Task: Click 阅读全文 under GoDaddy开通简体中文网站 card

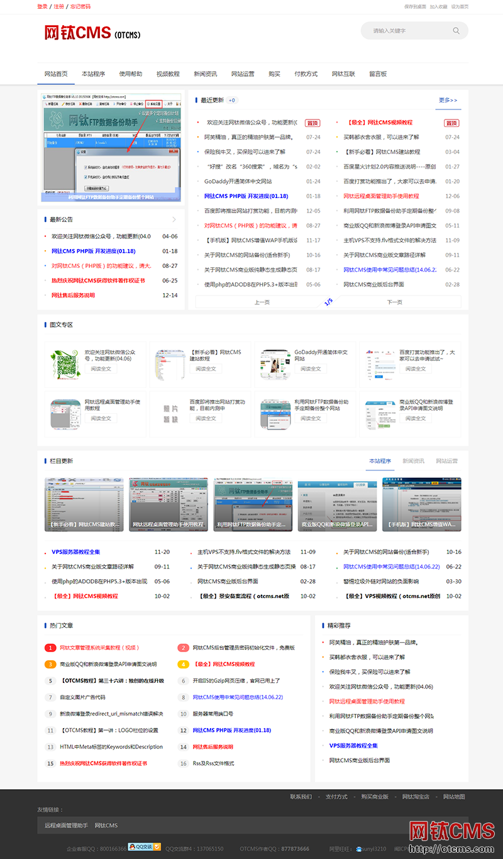Action: (311, 369)
